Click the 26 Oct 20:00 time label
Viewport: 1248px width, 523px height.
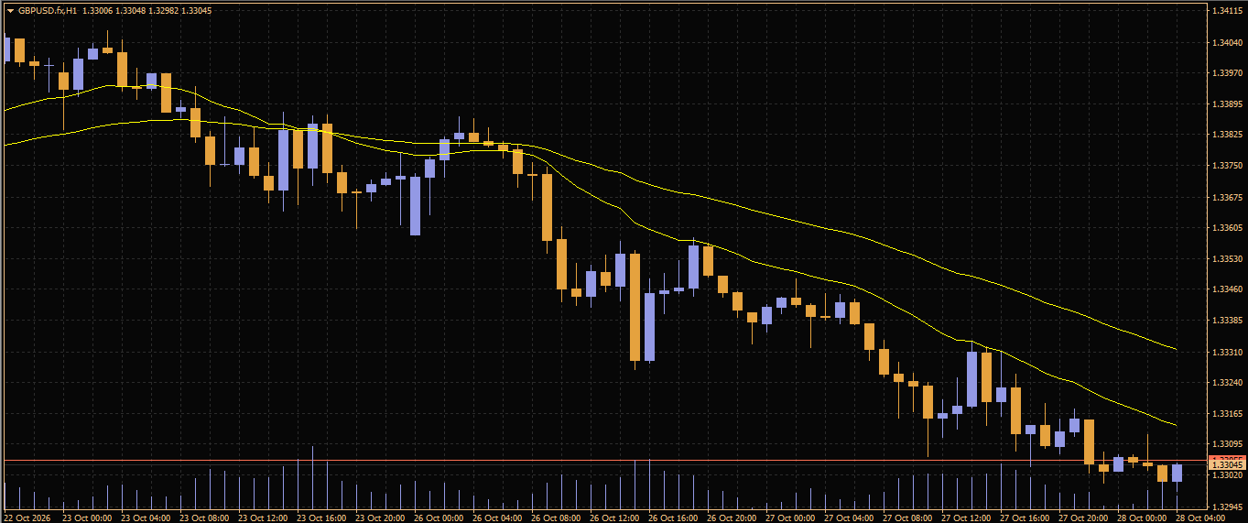pyautogui.click(x=732, y=518)
